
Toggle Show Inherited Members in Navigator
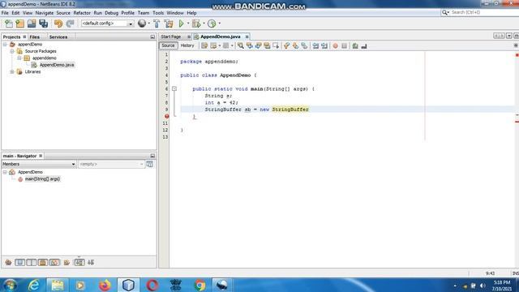point(8,263)
